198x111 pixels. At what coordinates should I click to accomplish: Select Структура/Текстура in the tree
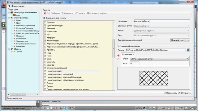24,28
